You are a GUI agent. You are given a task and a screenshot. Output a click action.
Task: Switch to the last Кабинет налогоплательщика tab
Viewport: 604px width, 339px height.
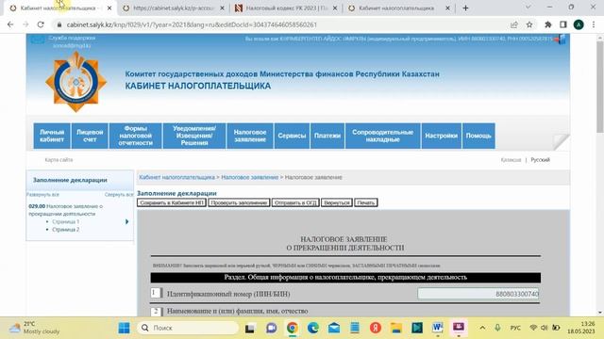[x=396, y=8]
